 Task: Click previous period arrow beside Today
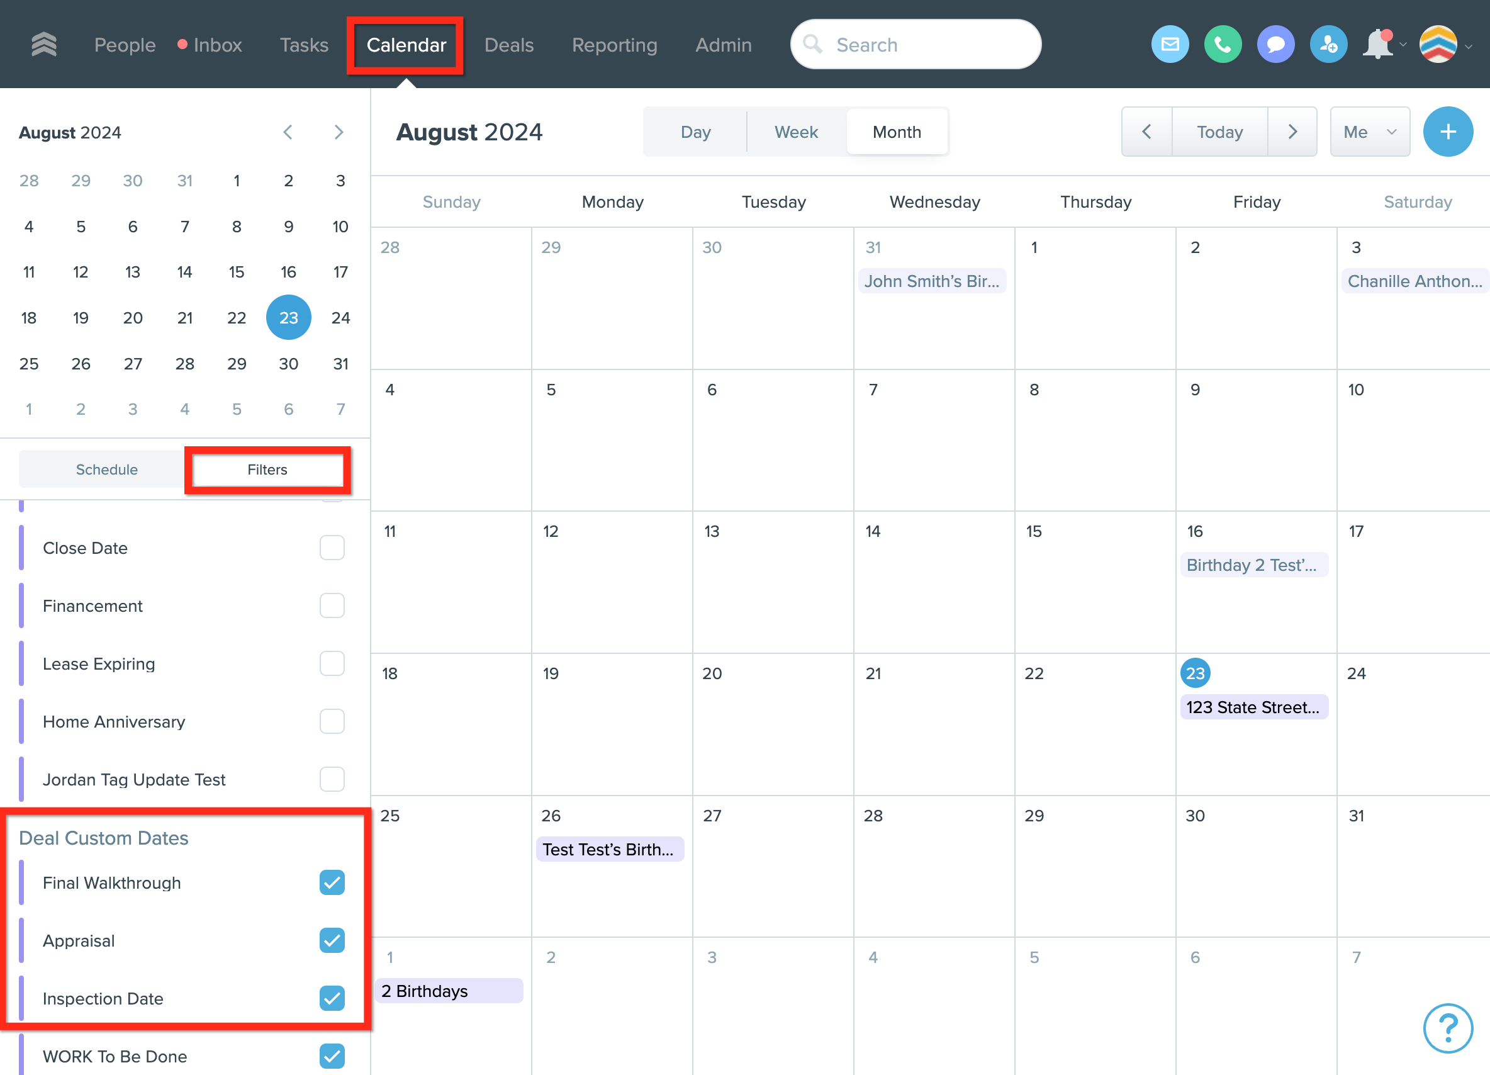(1146, 132)
